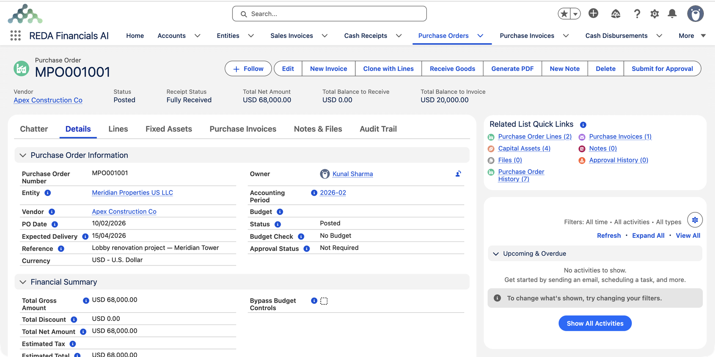
Task: Open the Fixed Assets tab
Action: 169,129
